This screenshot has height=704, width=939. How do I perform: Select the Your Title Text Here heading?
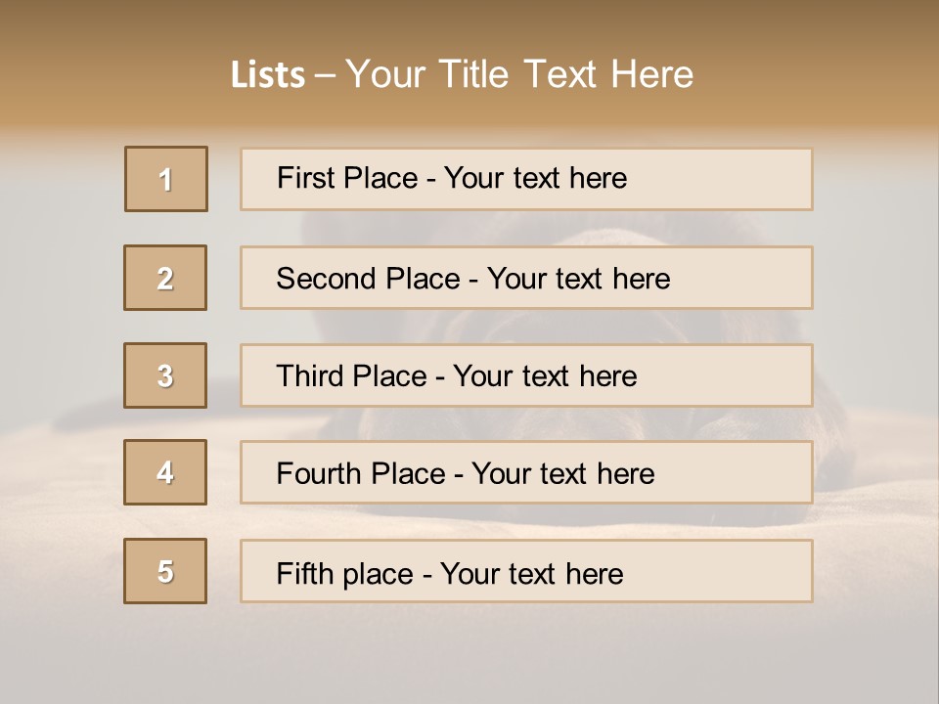(x=519, y=74)
